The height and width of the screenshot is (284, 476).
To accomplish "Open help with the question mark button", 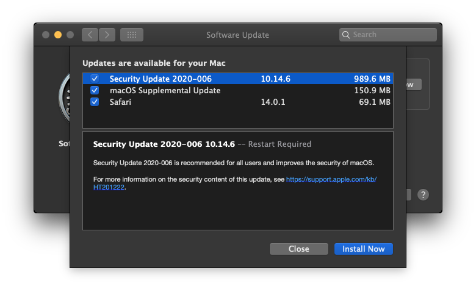I will coord(424,195).
